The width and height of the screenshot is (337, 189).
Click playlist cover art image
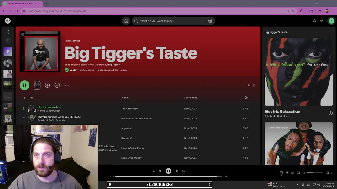coord(40,52)
